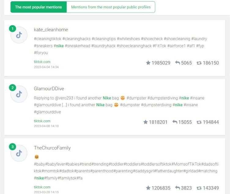Click shares count 194844
230x194 pixels.
(211, 122)
